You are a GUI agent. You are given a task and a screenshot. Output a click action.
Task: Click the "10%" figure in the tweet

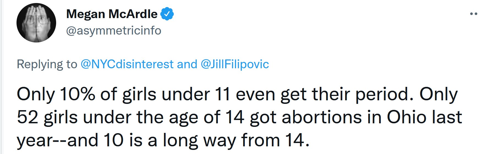click(77, 94)
